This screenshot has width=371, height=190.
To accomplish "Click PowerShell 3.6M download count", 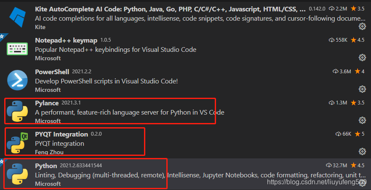I will pyautogui.click(x=342, y=71).
